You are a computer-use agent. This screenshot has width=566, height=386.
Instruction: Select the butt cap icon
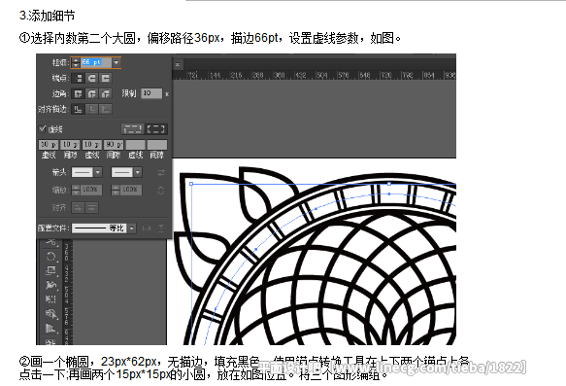coord(79,78)
